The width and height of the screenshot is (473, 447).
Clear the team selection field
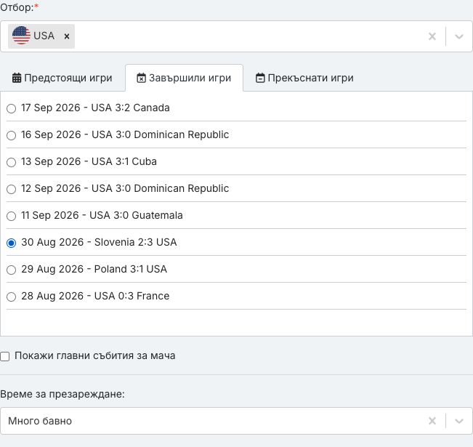[x=432, y=36]
